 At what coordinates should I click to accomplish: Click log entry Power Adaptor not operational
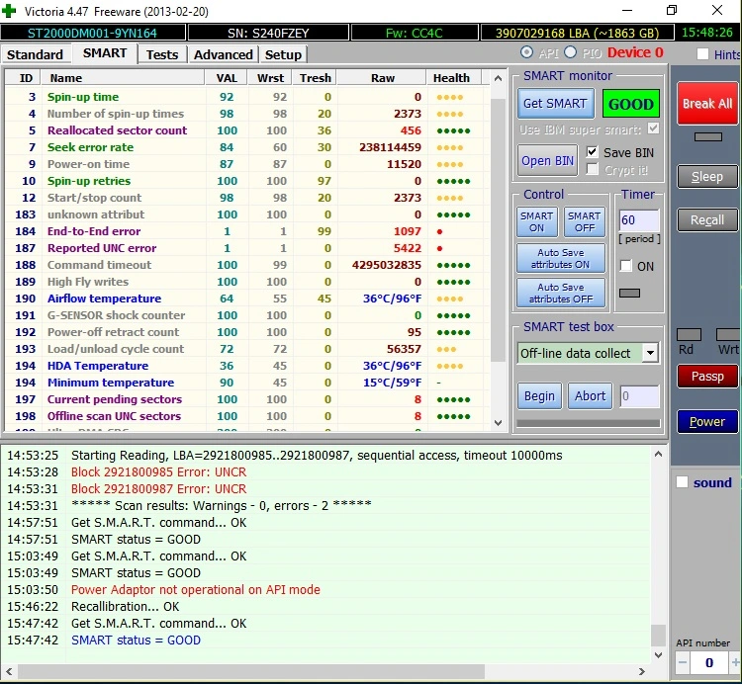[196, 590]
